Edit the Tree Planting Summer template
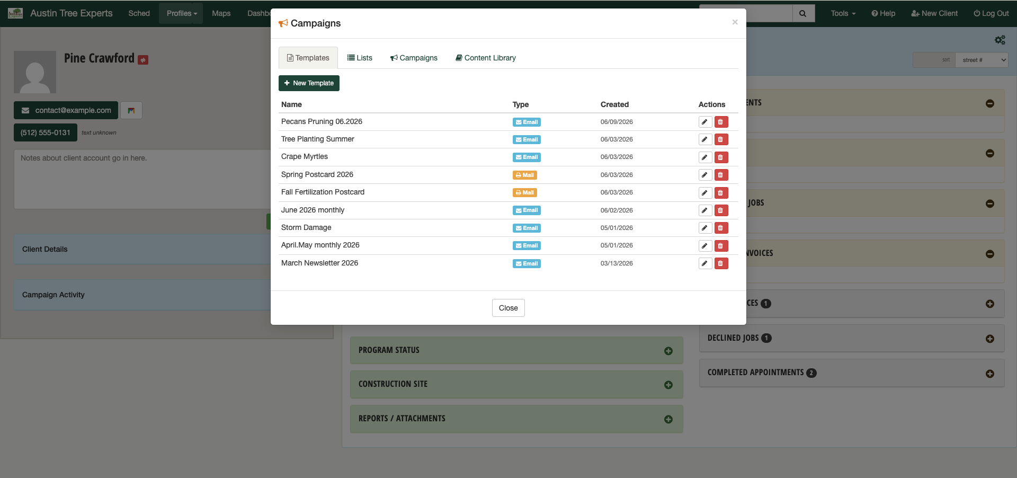The height and width of the screenshot is (478, 1017). coord(705,139)
